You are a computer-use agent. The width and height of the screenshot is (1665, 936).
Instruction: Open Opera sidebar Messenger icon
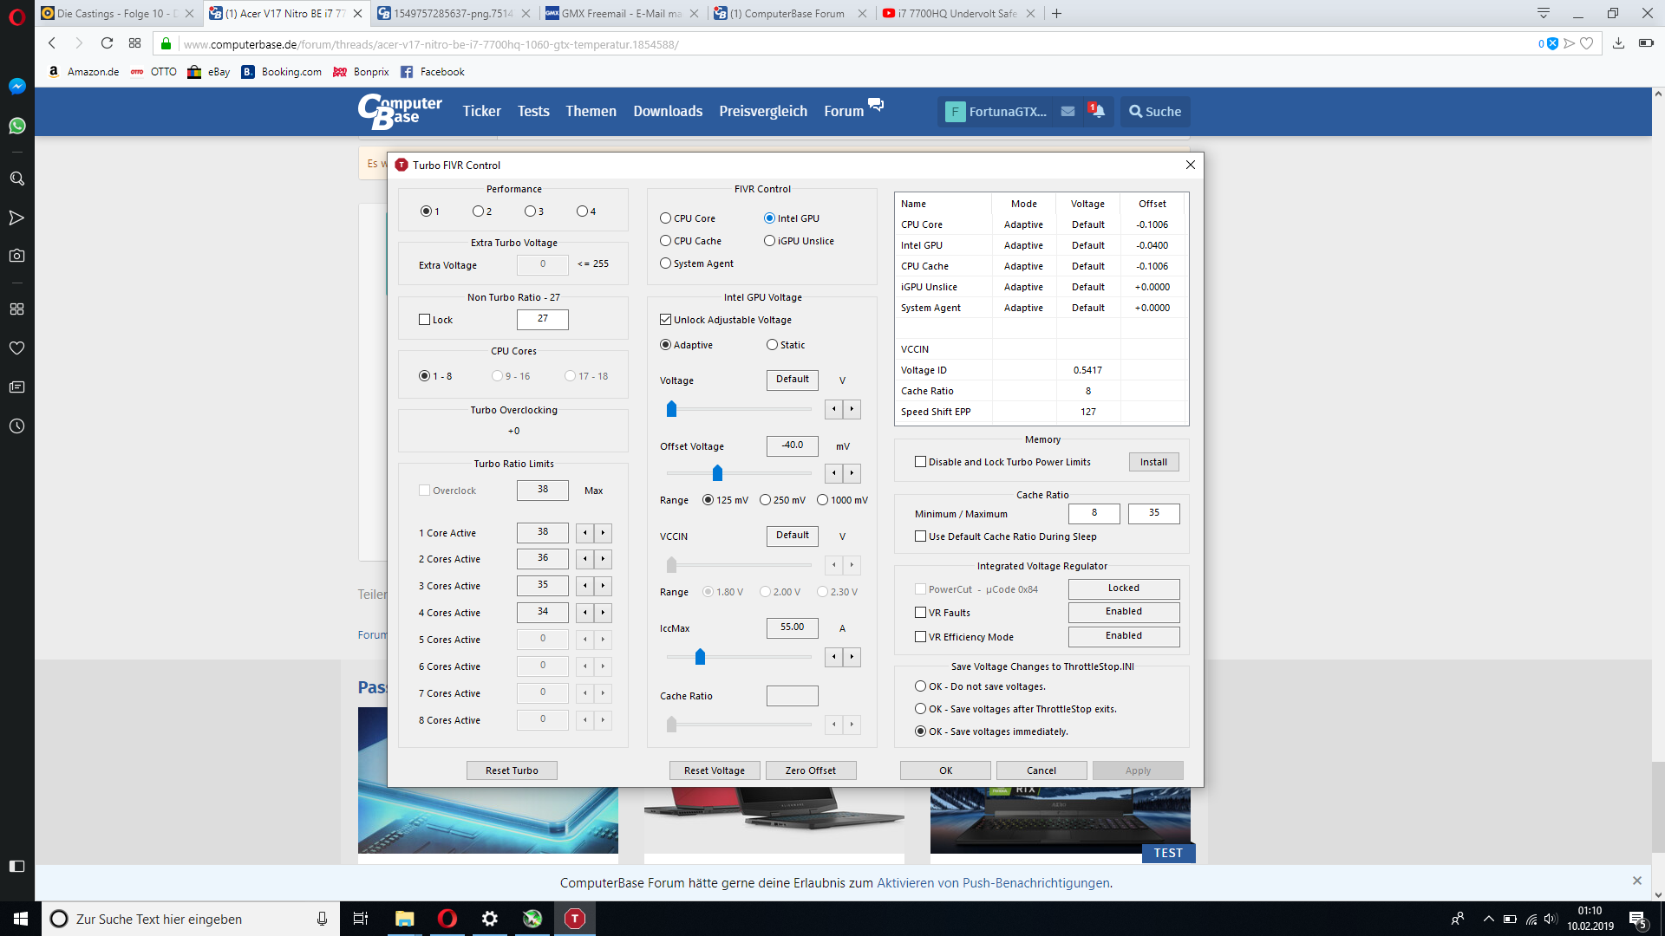click(16, 86)
